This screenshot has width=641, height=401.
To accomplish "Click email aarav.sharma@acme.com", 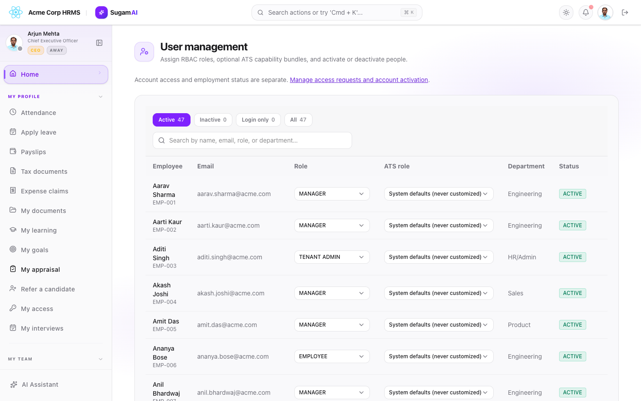I will tap(234, 194).
